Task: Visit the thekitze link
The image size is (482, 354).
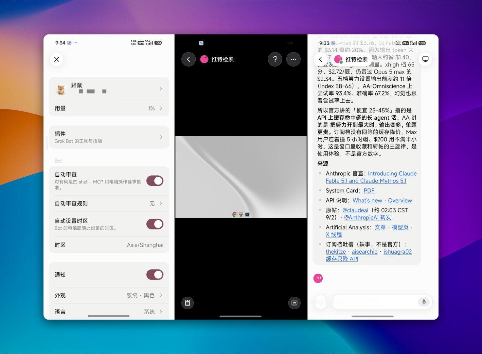Action: pos(336,251)
